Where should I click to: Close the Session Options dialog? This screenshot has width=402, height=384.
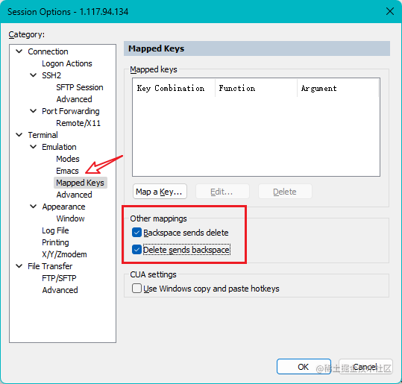tap(390, 11)
